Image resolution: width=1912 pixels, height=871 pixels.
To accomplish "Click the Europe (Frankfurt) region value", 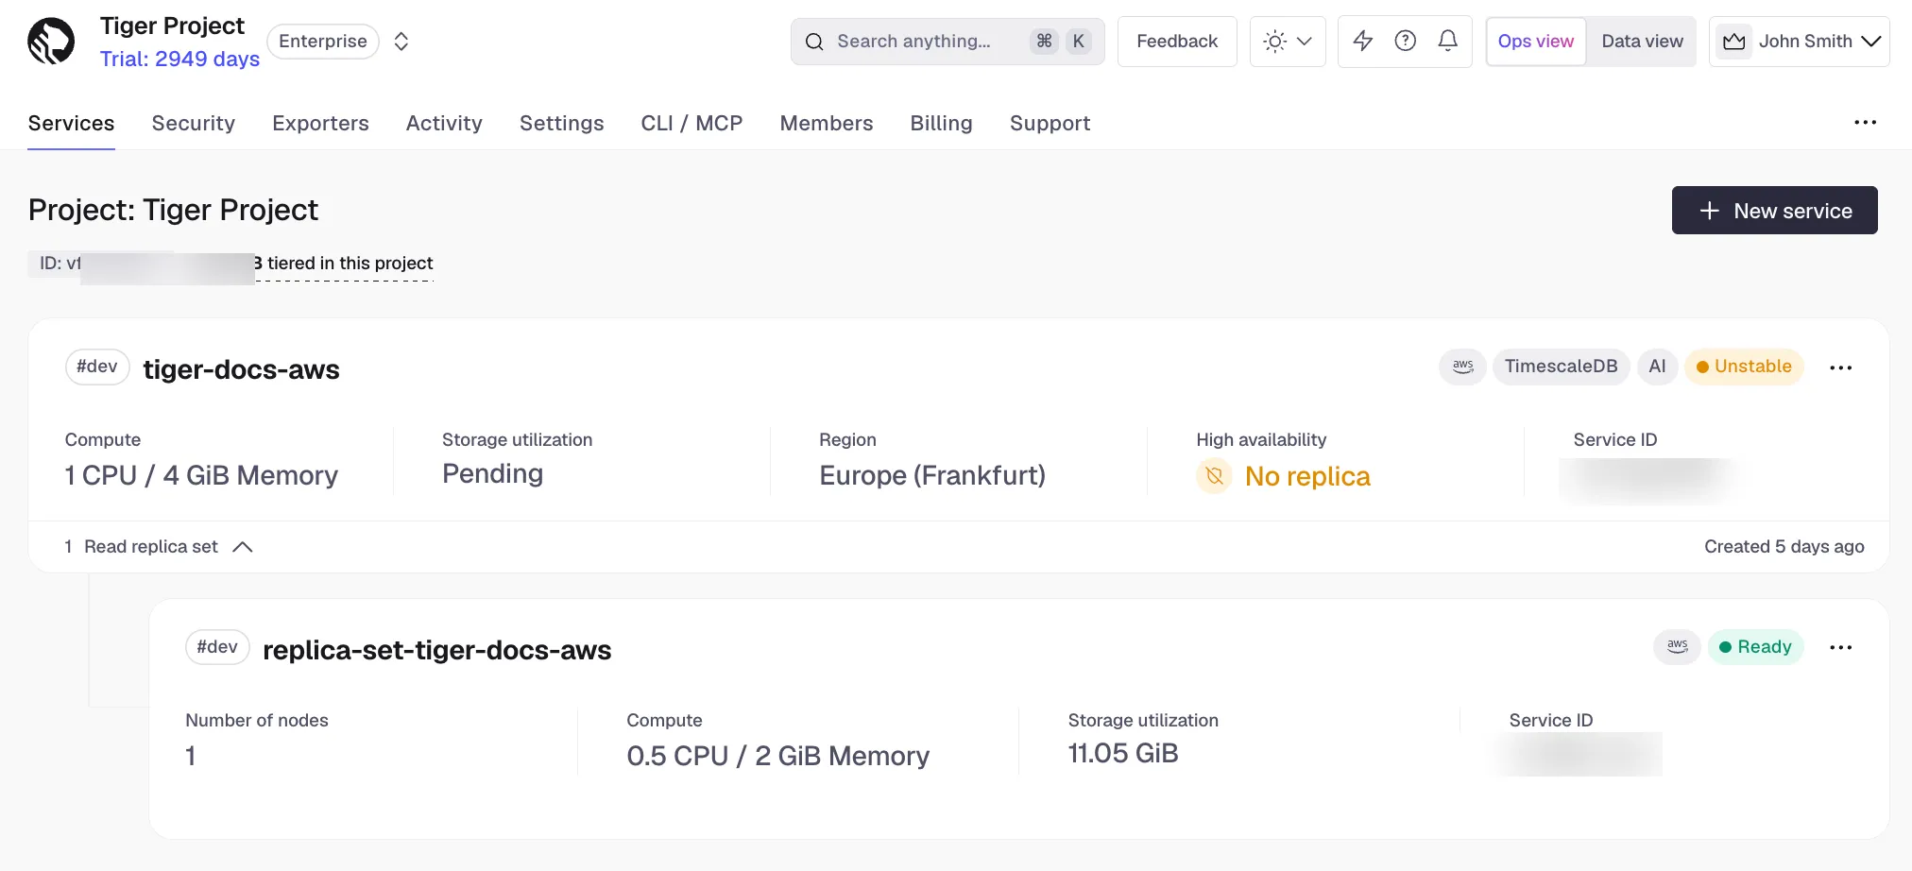I will click(933, 475).
